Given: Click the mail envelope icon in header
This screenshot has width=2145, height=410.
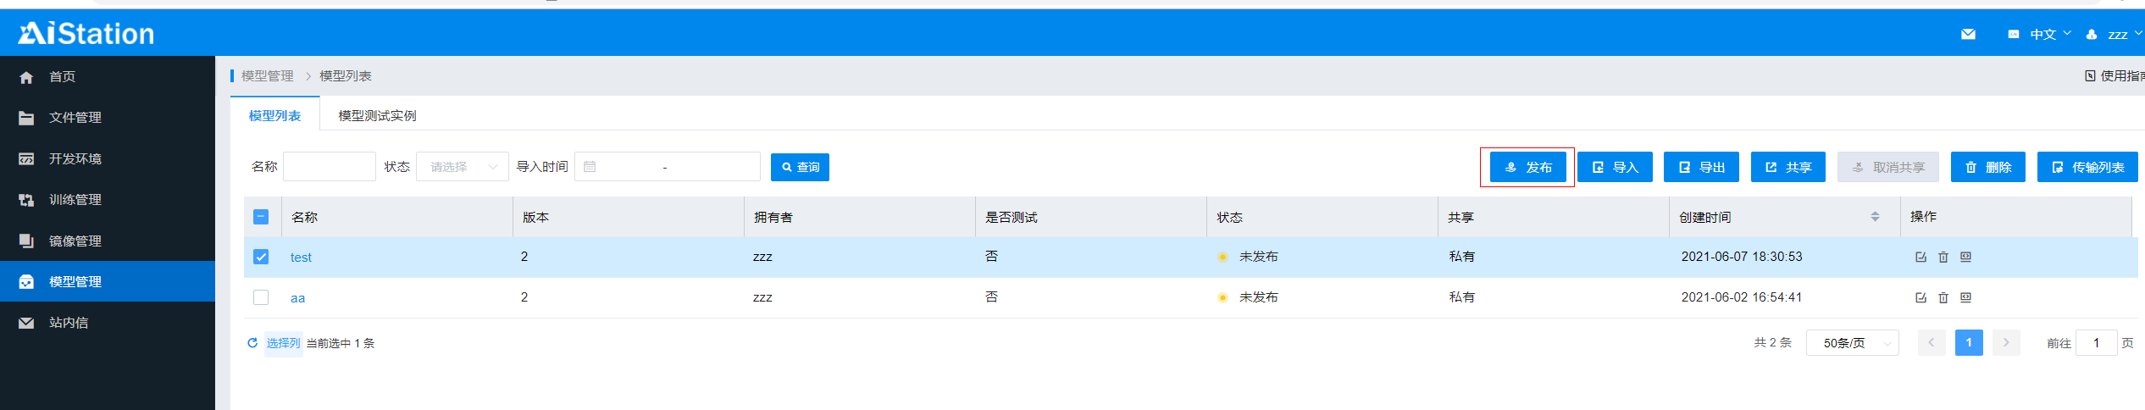Looking at the screenshot, I should click(x=1968, y=34).
